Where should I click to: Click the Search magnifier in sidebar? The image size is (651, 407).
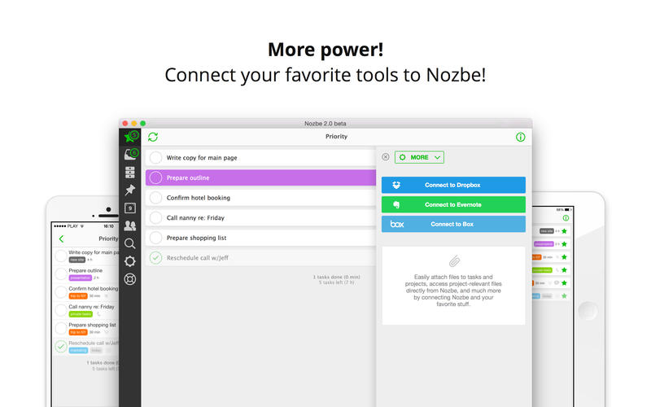(130, 243)
